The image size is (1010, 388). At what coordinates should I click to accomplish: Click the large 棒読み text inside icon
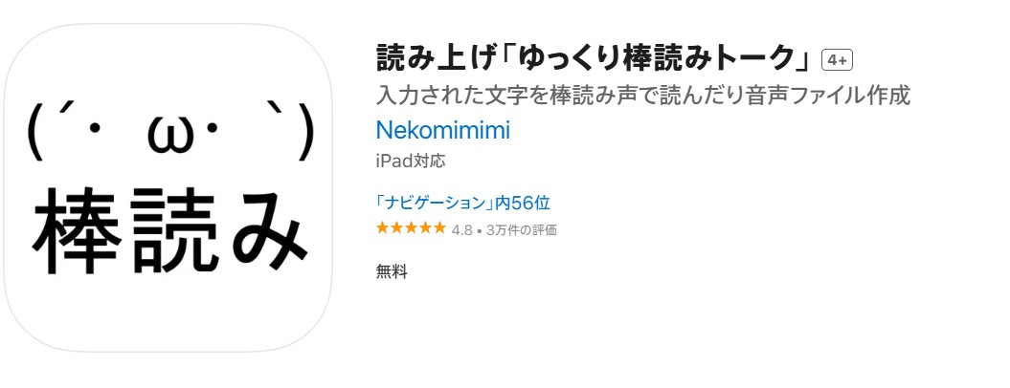pos(169,230)
